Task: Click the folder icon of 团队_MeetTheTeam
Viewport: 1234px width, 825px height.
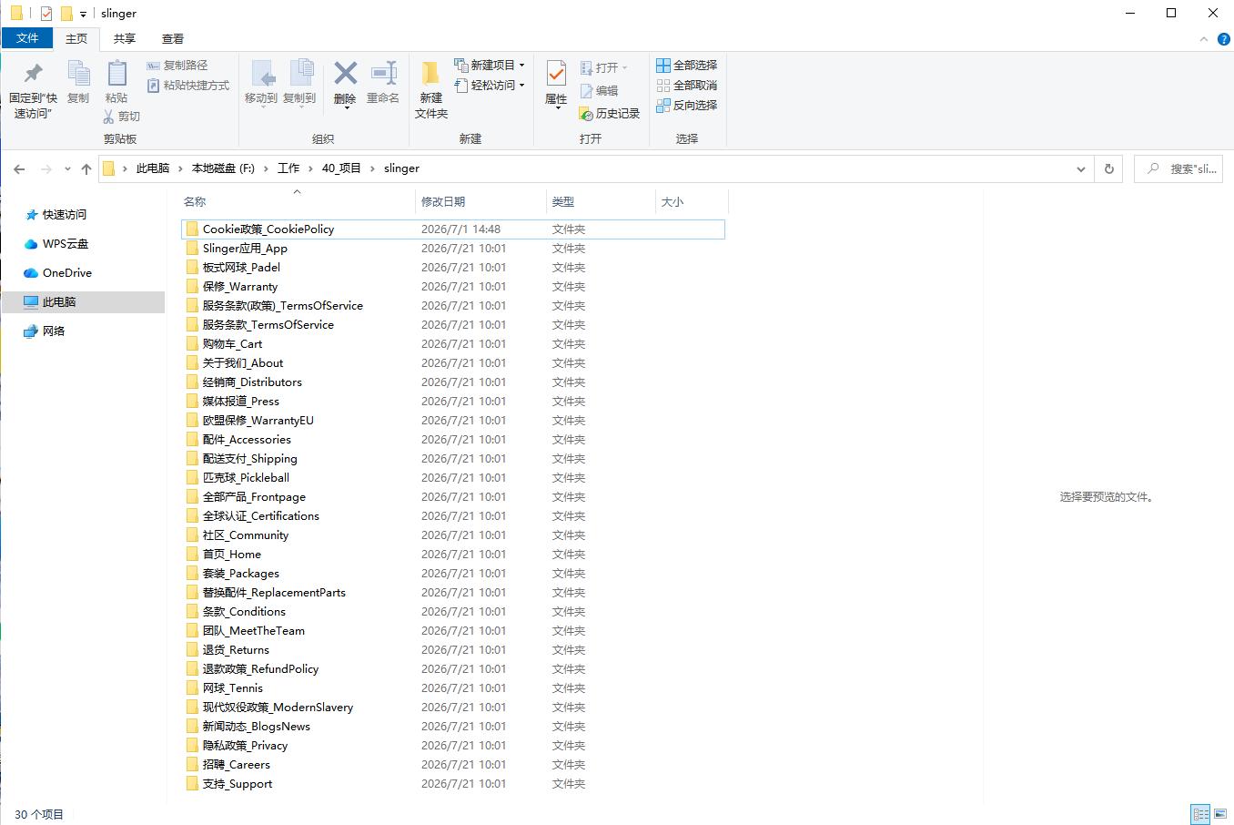Action: (x=192, y=631)
